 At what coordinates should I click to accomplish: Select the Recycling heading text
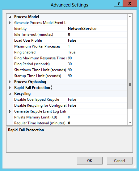point(23,94)
